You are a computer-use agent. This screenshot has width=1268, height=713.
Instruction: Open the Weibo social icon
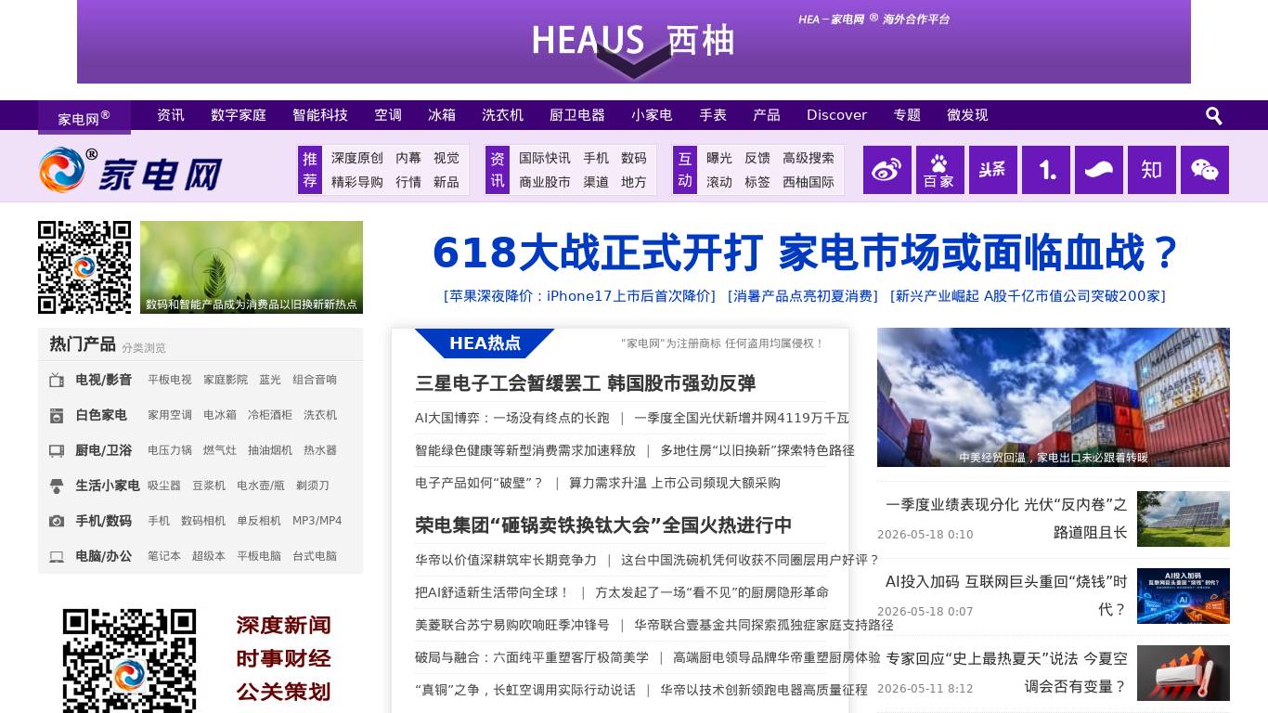(886, 170)
